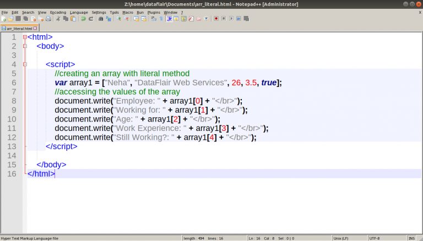
Task: Open the Edit menu
Action: coord(15,13)
